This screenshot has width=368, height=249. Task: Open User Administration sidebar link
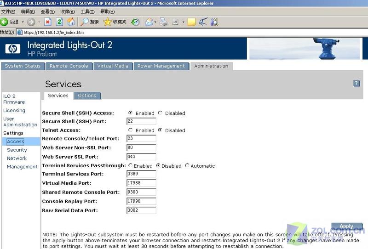coord(20,122)
